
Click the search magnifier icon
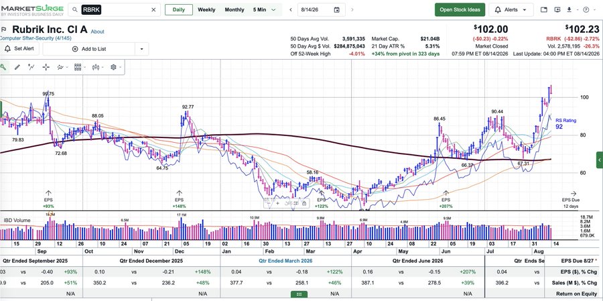pos(75,9)
